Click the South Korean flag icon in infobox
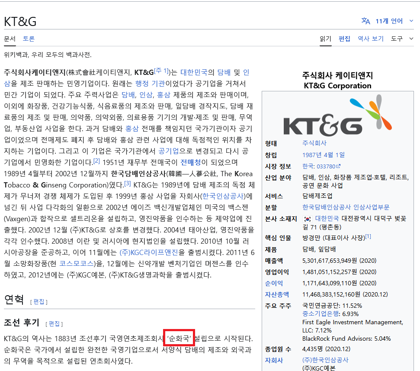The height and width of the screenshot is (371, 420). tap(307, 218)
